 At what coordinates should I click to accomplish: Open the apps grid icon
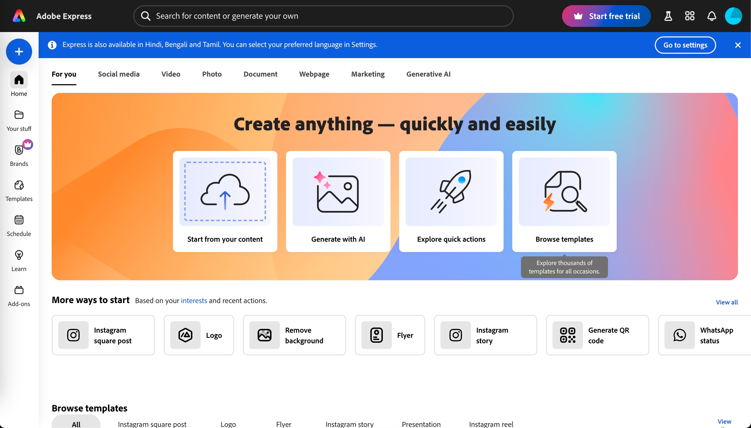pyautogui.click(x=690, y=16)
